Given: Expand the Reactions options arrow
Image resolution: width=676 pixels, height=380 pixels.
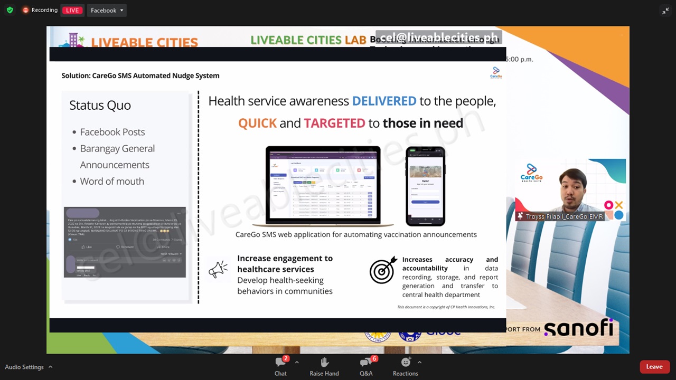Looking at the screenshot, I should click(x=419, y=362).
